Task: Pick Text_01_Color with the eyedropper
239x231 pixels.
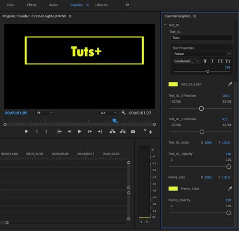Action: pos(230,84)
